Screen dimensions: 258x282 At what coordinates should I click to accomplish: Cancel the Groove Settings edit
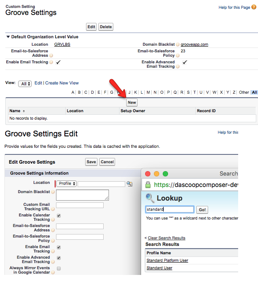[107, 162]
